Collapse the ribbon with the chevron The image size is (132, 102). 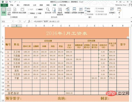pyautogui.click(x=131, y=17)
